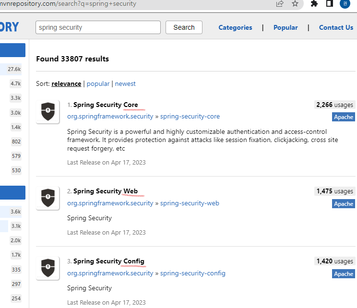Click the 579 count in sidebar
The width and height of the screenshot is (357, 308).
point(16,156)
